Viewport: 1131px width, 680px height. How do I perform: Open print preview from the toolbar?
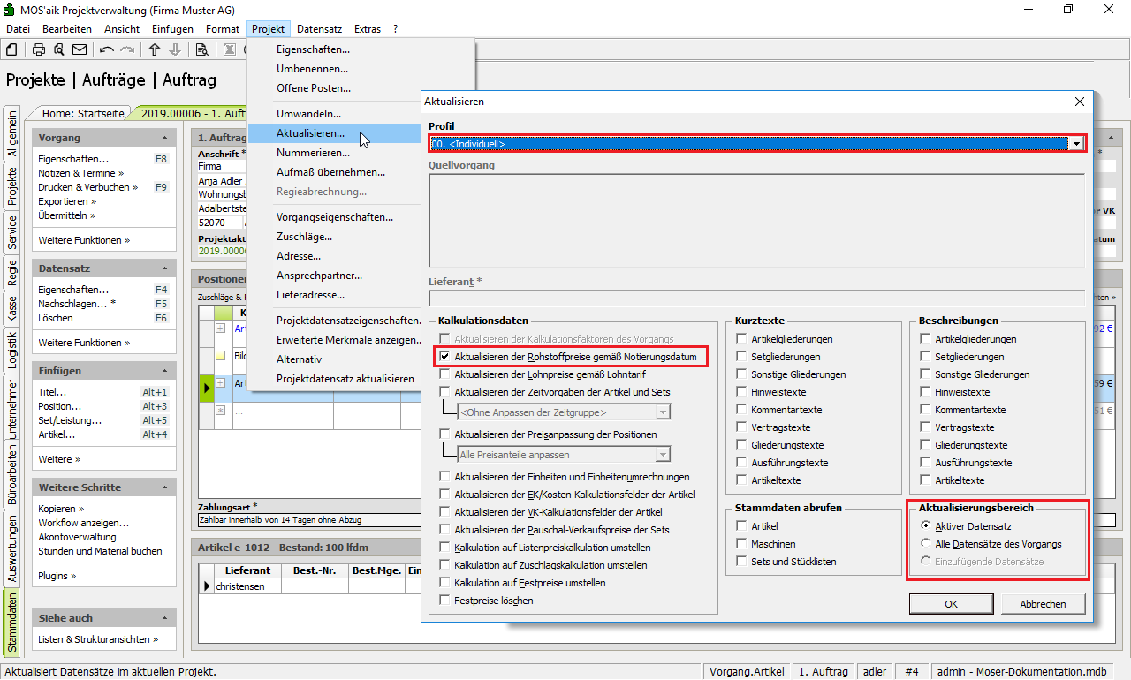coord(58,49)
